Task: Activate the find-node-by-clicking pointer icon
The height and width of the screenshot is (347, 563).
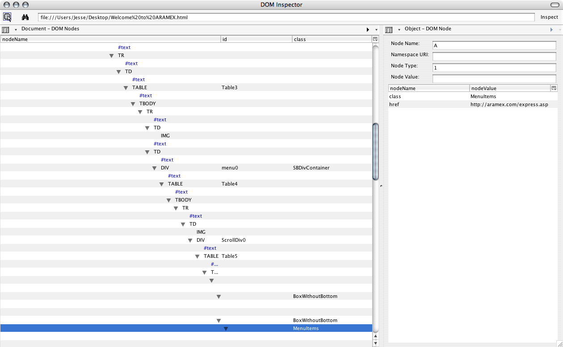Action: (x=7, y=17)
